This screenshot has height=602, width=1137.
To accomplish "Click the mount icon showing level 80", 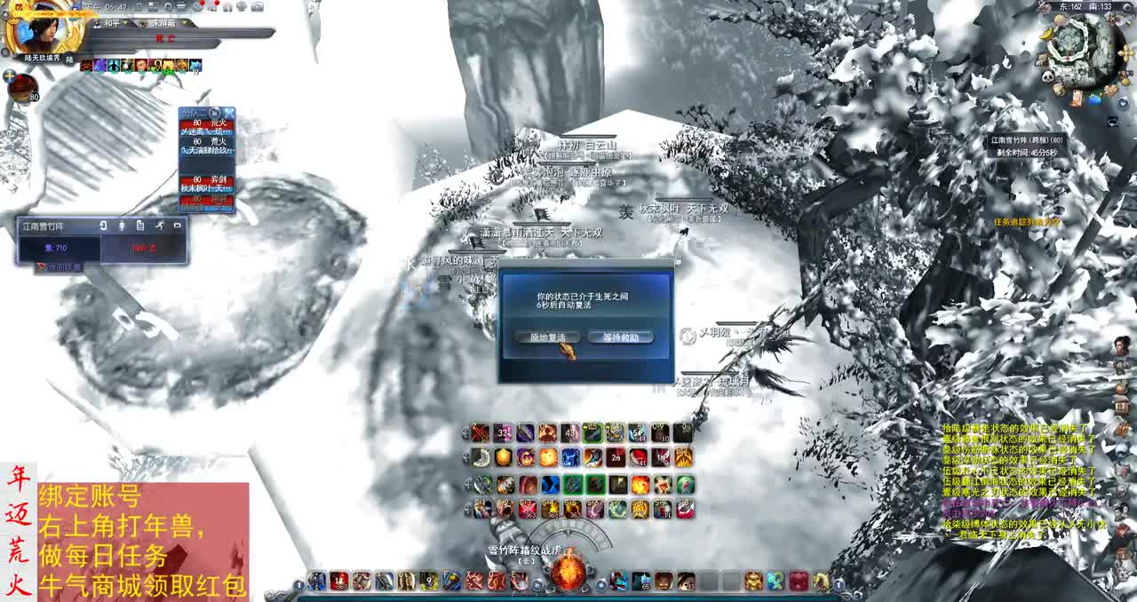I will (24, 87).
